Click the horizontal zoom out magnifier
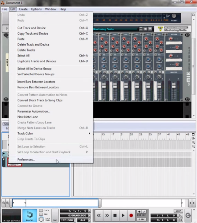This screenshot has width=197, height=223. pyautogui.click(x=4, y=203)
